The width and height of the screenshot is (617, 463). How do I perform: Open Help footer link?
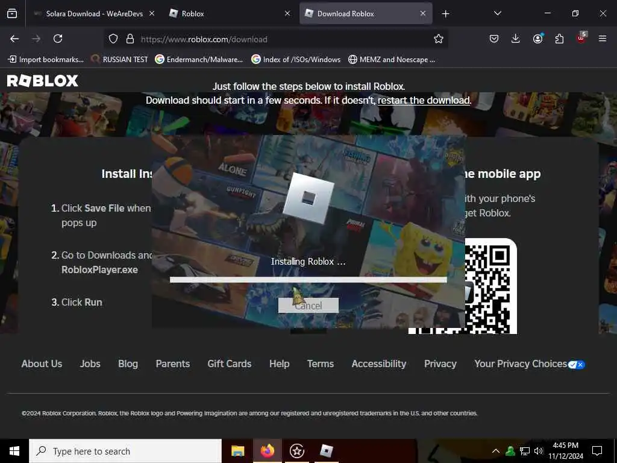tap(280, 364)
